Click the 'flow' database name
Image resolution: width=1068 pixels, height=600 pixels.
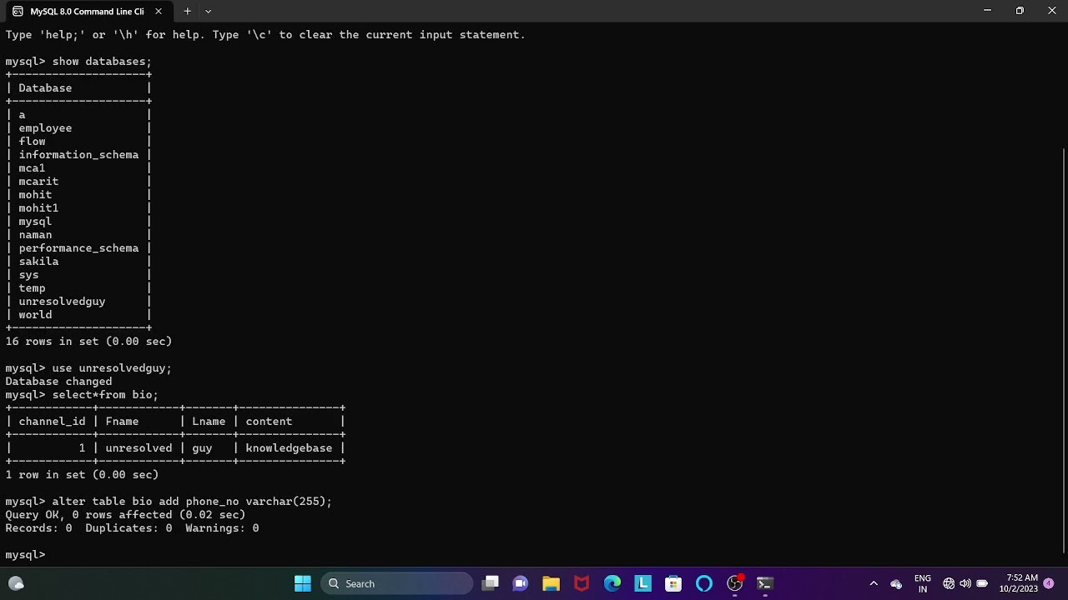pyautogui.click(x=32, y=142)
